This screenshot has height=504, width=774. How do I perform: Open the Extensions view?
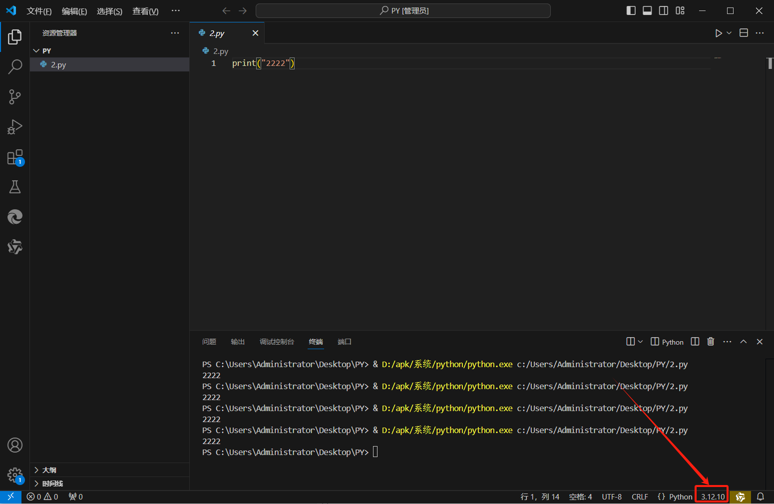click(x=15, y=157)
